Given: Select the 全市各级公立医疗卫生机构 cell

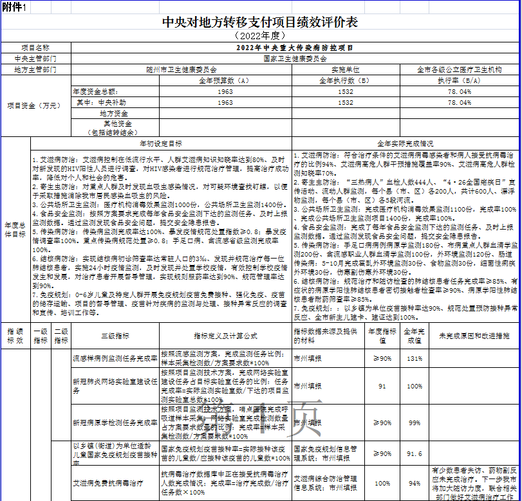Looking at the screenshot, I should 460,69.
